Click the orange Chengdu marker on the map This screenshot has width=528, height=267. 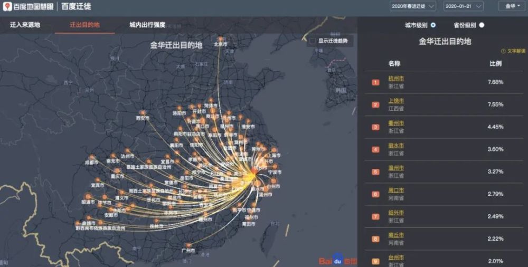[91, 157]
